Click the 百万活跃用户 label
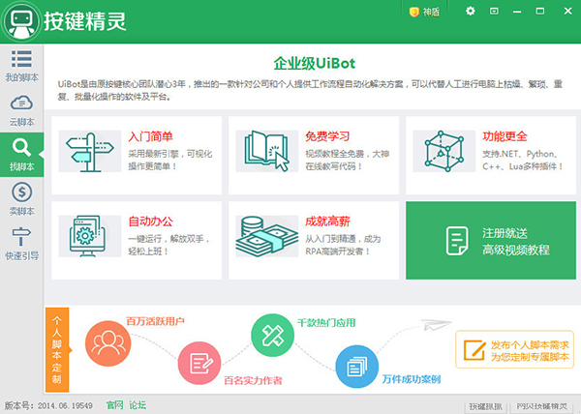 pos(155,321)
